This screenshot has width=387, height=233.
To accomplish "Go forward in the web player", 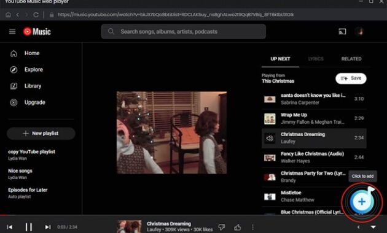I will pos(26,15).
